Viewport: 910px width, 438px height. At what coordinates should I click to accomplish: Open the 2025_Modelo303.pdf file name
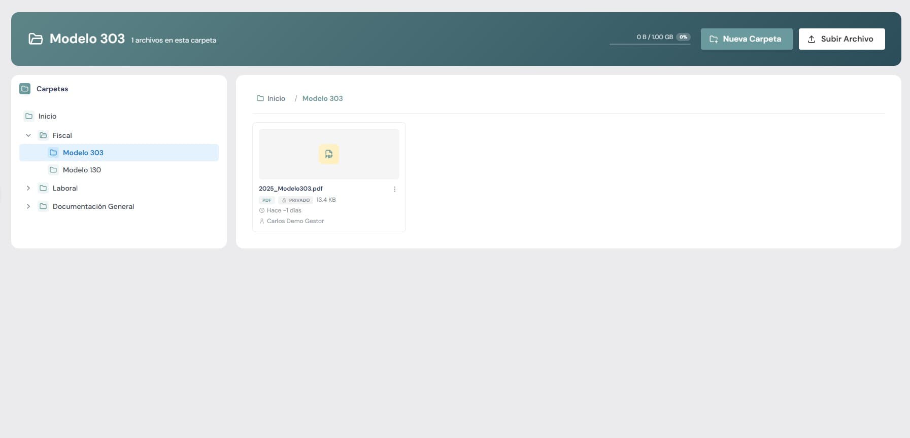290,189
